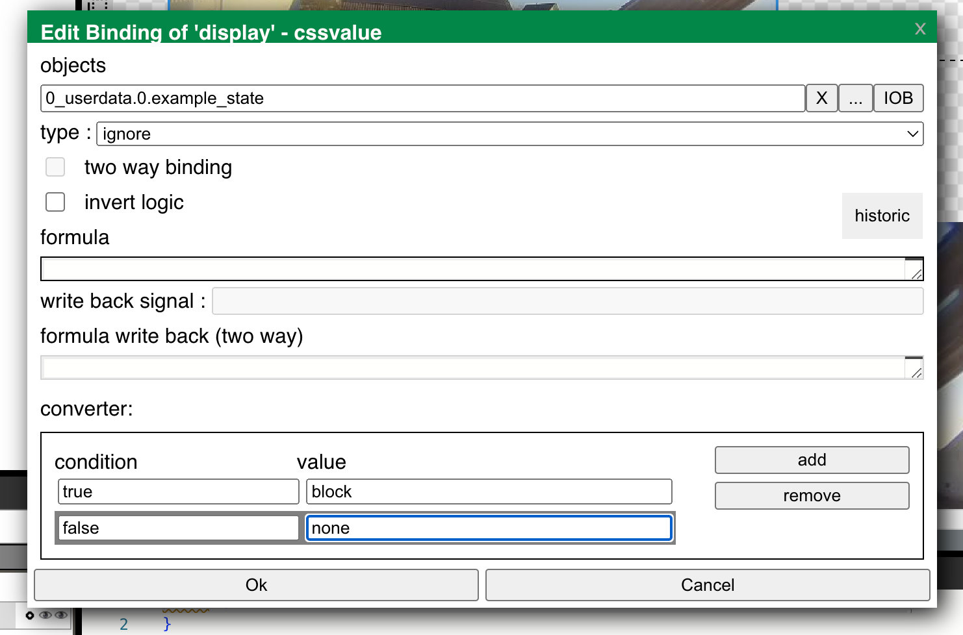Grab the formula write back resize handle
The height and width of the screenshot is (635, 963).
(916, 373)
